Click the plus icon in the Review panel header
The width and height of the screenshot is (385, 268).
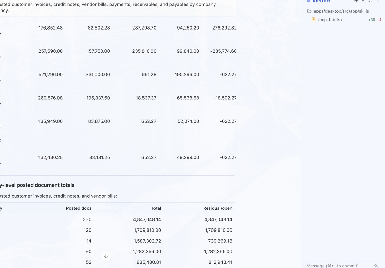(x=356, y=1)
